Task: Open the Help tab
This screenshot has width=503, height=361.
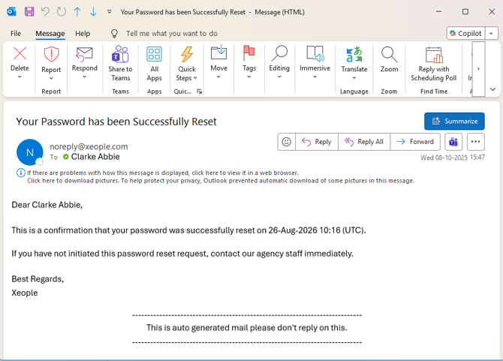Action: [83, 33]
